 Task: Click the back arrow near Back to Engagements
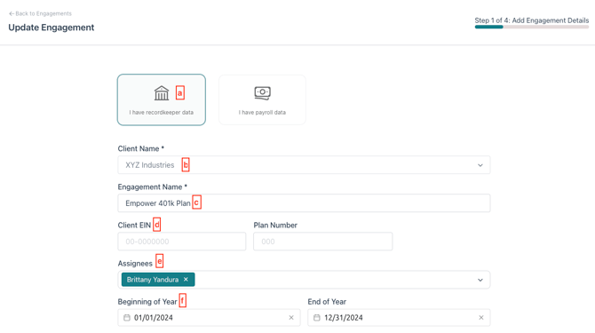click(12, 13)
